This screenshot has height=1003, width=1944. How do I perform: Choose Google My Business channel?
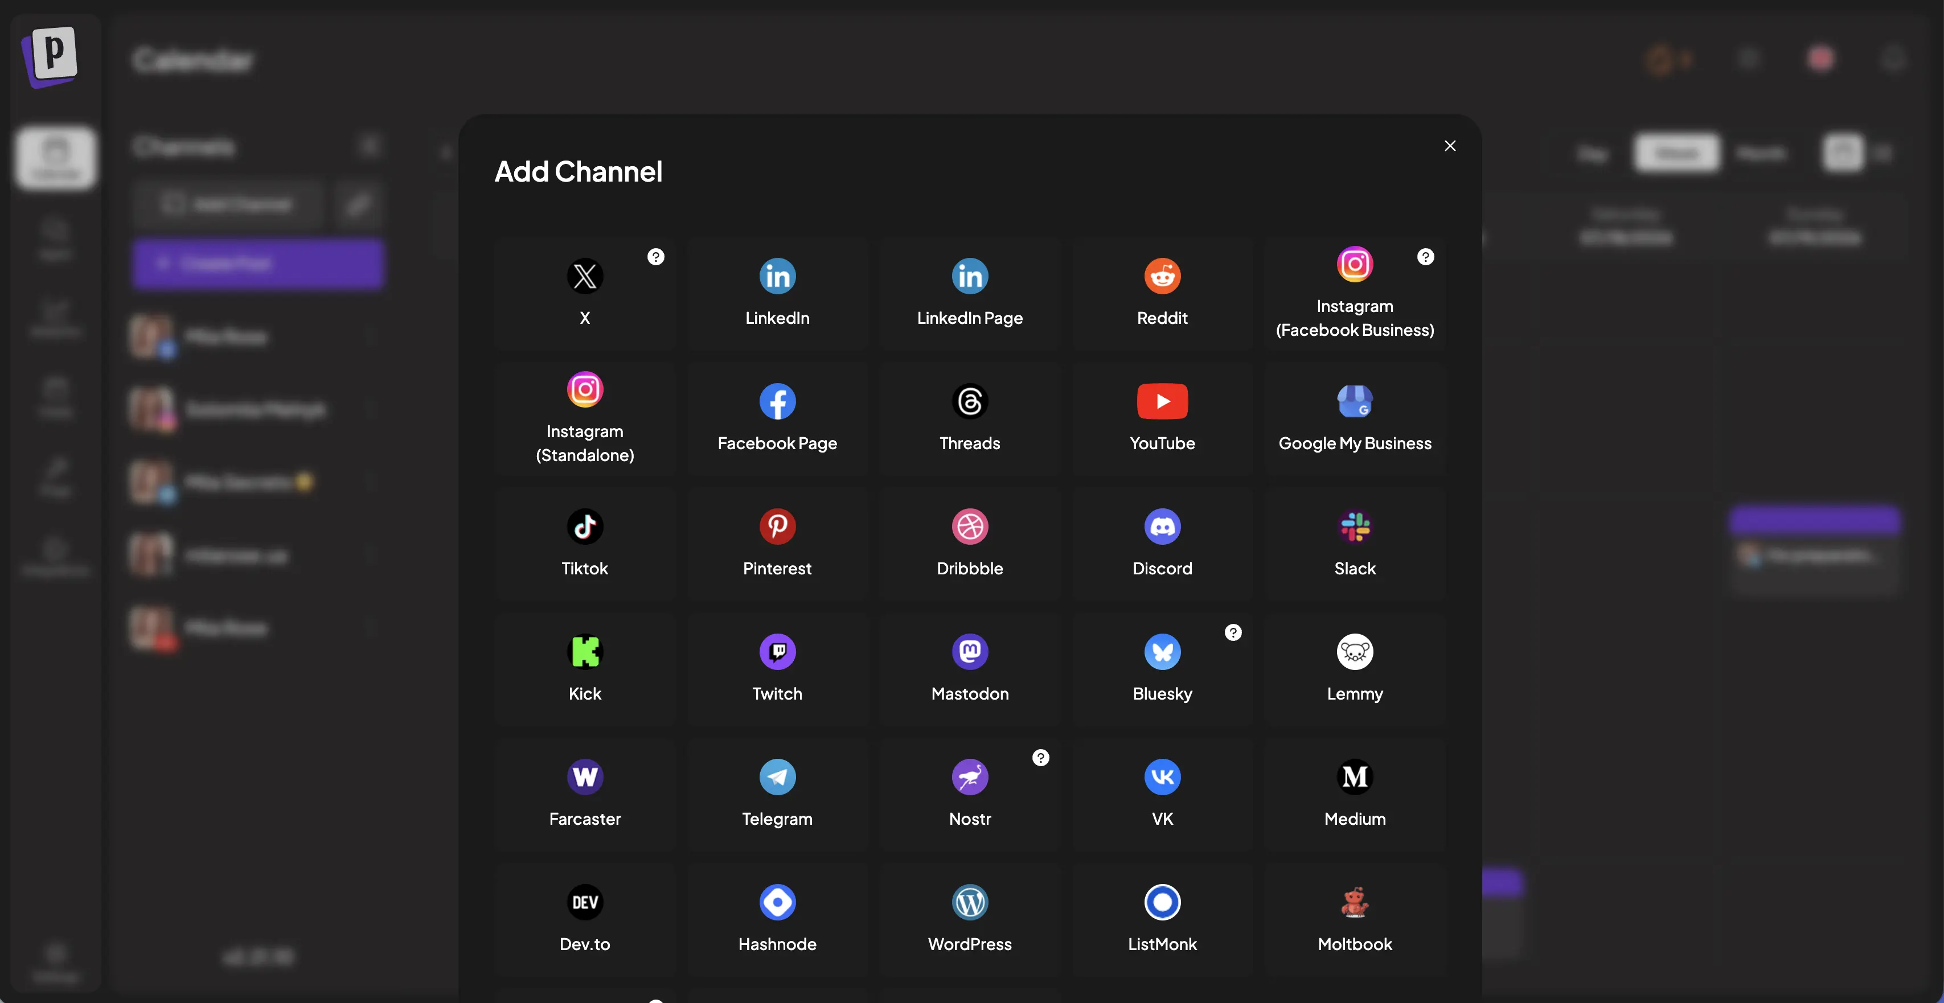1355,419
